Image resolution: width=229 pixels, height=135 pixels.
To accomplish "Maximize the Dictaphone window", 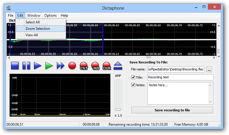I will pos(204,7).
